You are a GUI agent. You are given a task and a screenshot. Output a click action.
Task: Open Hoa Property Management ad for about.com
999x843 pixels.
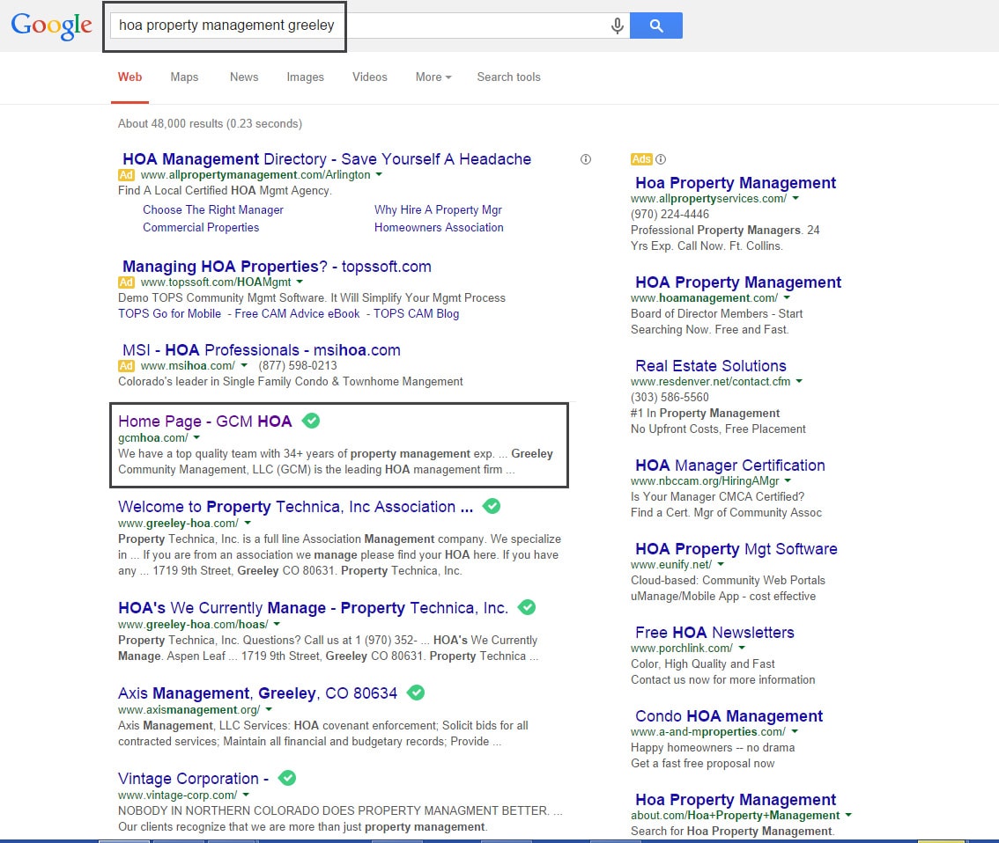tap(736, 799)
